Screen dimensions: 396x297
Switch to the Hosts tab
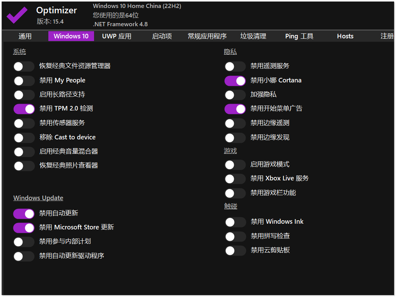[x=345, y=36]
